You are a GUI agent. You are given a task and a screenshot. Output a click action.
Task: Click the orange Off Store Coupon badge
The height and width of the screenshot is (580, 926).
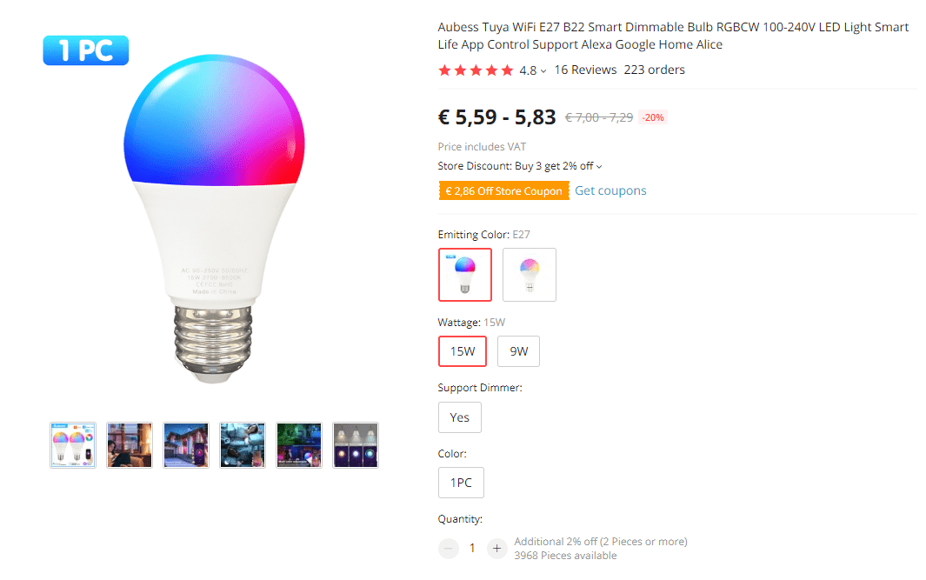tap(503, 190)
